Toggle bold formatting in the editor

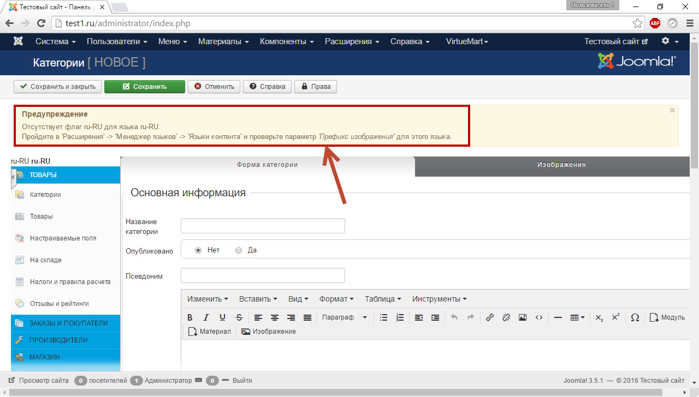(x=190, y=317)
